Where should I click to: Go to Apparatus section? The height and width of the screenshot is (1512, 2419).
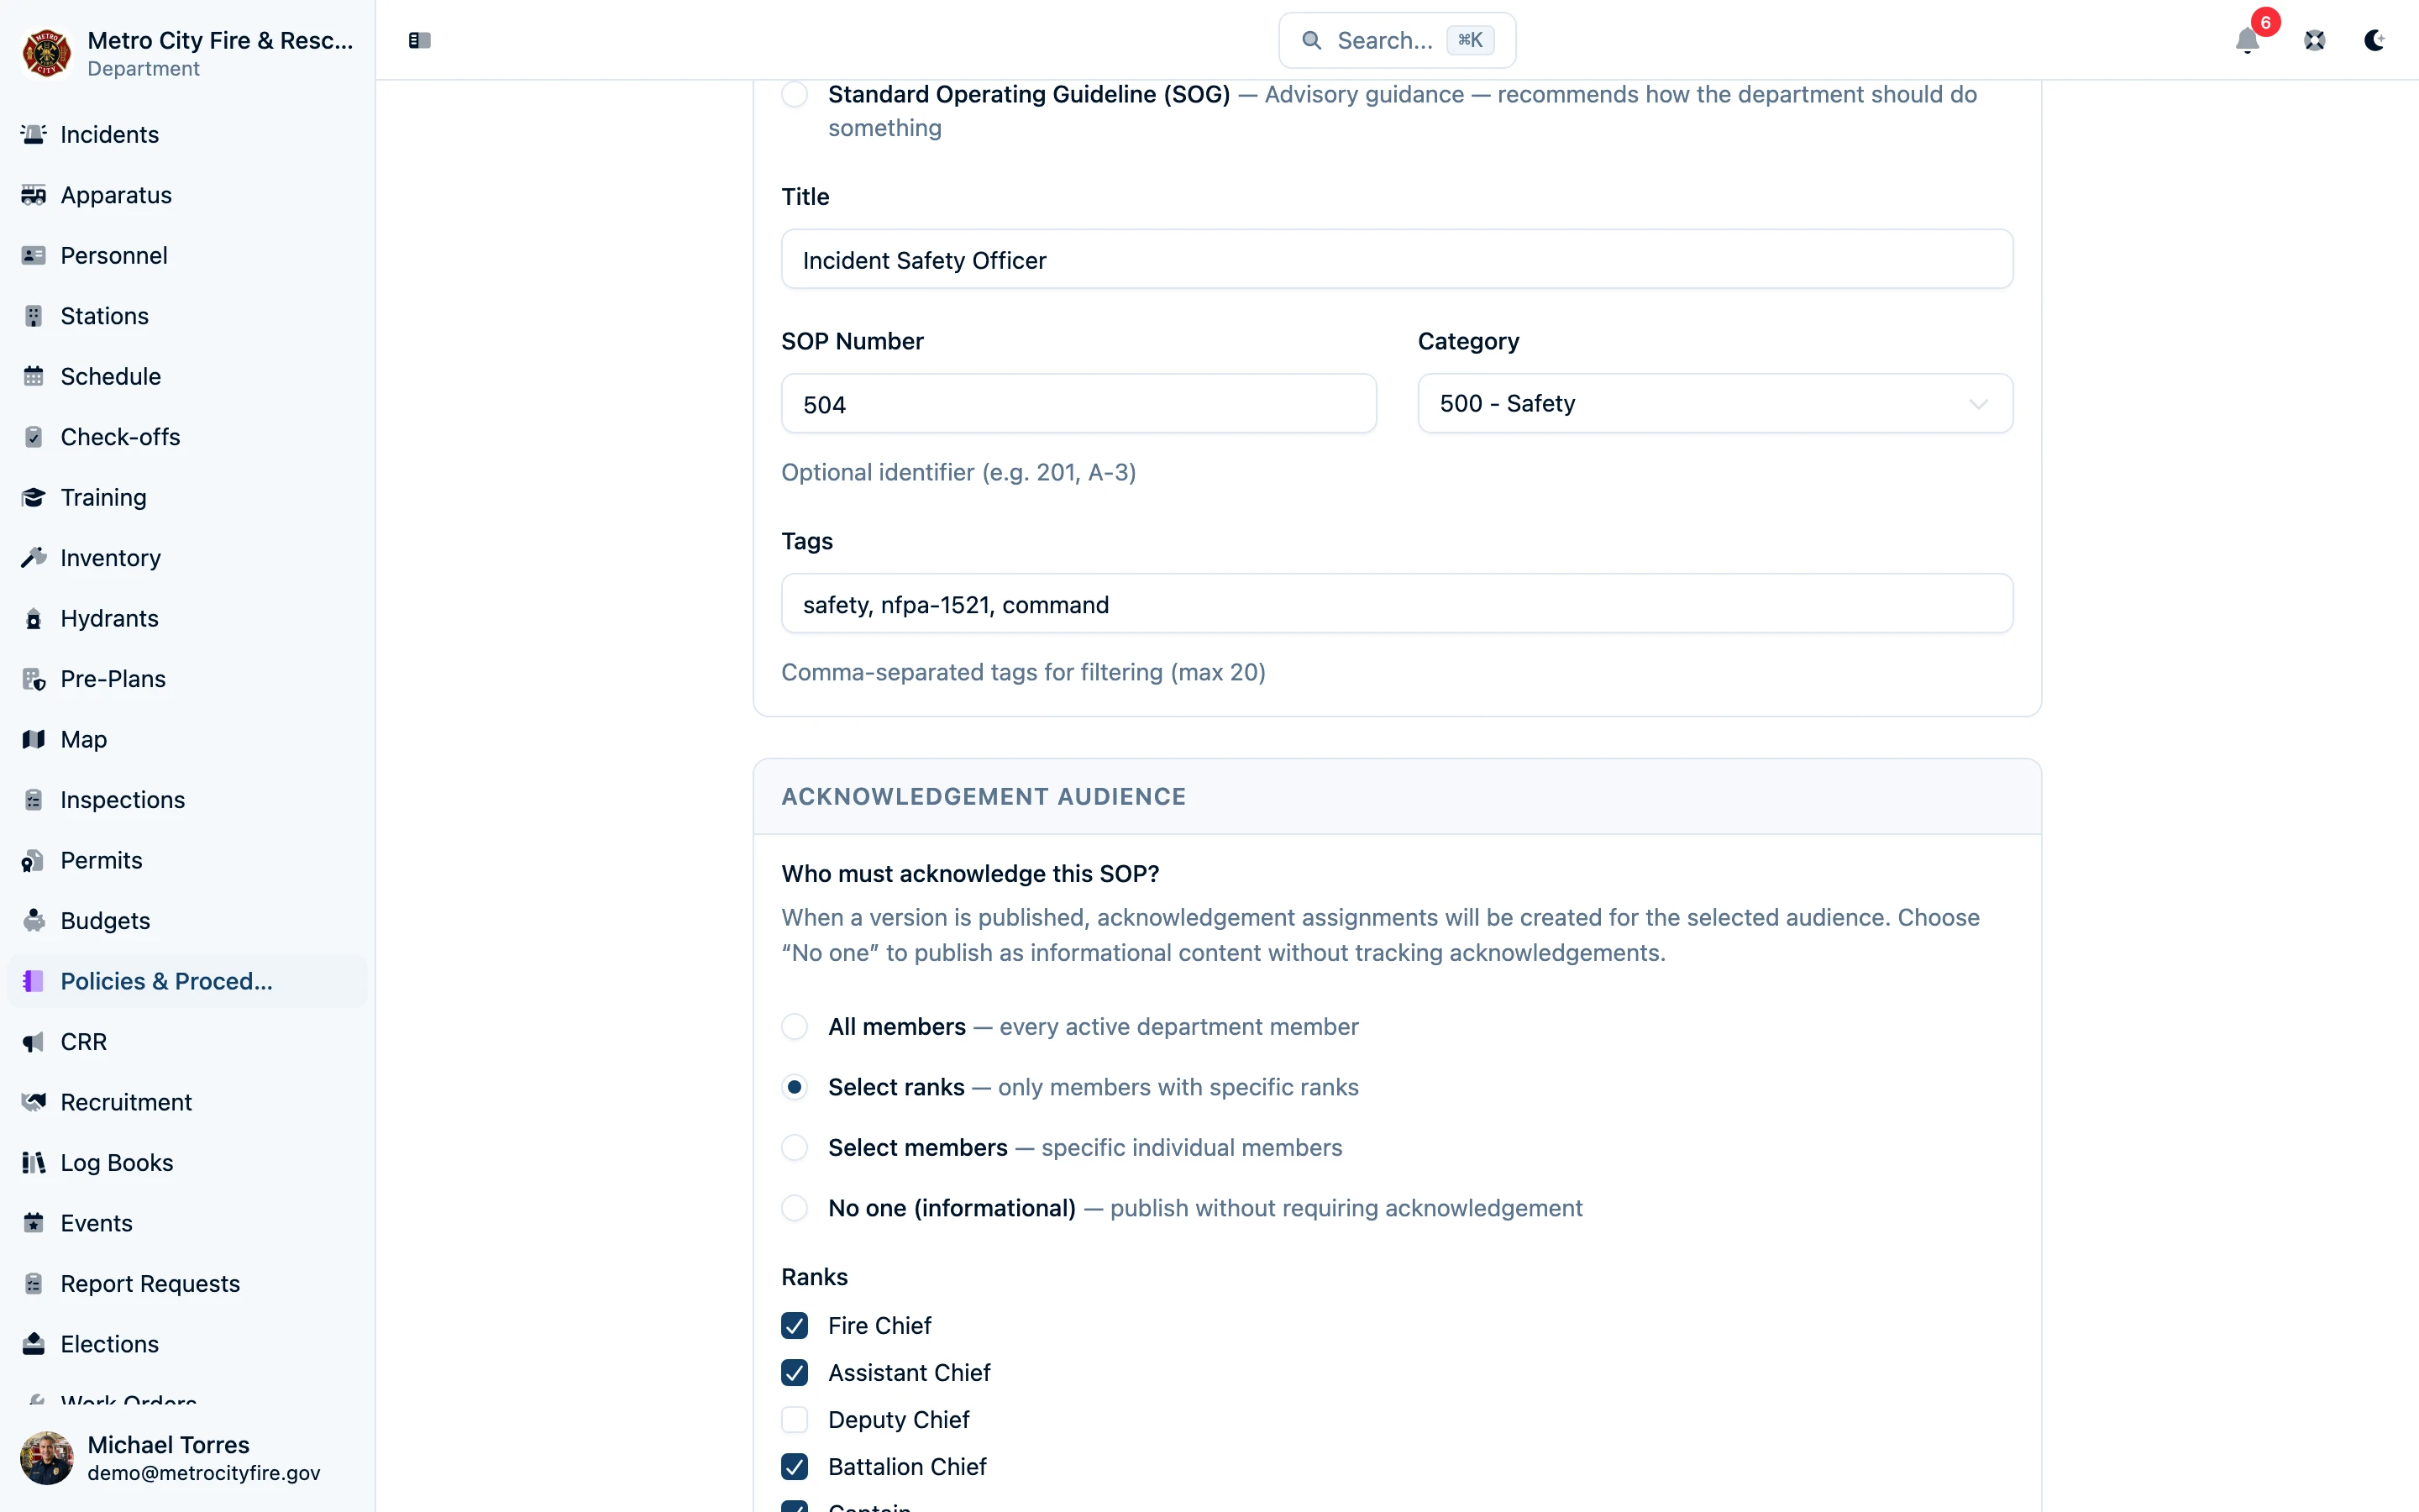pos(187,195)
